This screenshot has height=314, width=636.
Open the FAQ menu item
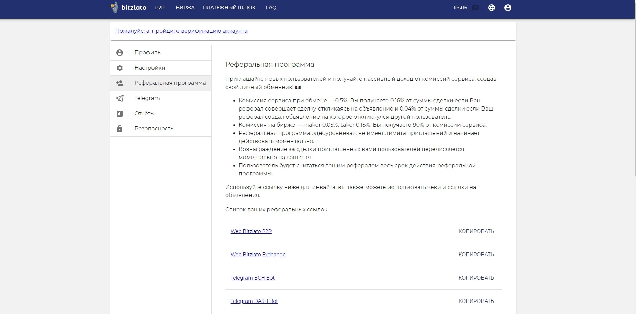pyautogui.click(x=271, y=8)
